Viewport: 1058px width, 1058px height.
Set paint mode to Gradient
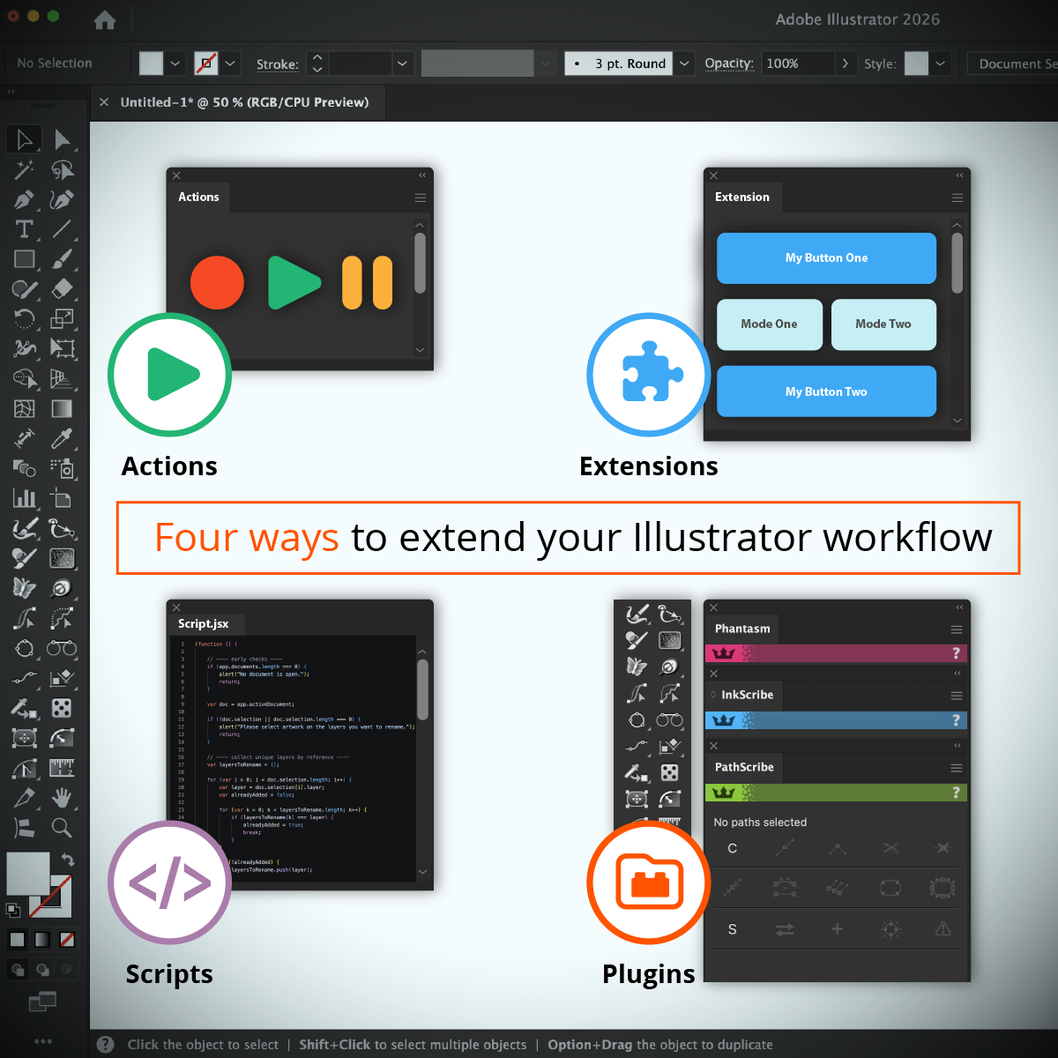42,940
